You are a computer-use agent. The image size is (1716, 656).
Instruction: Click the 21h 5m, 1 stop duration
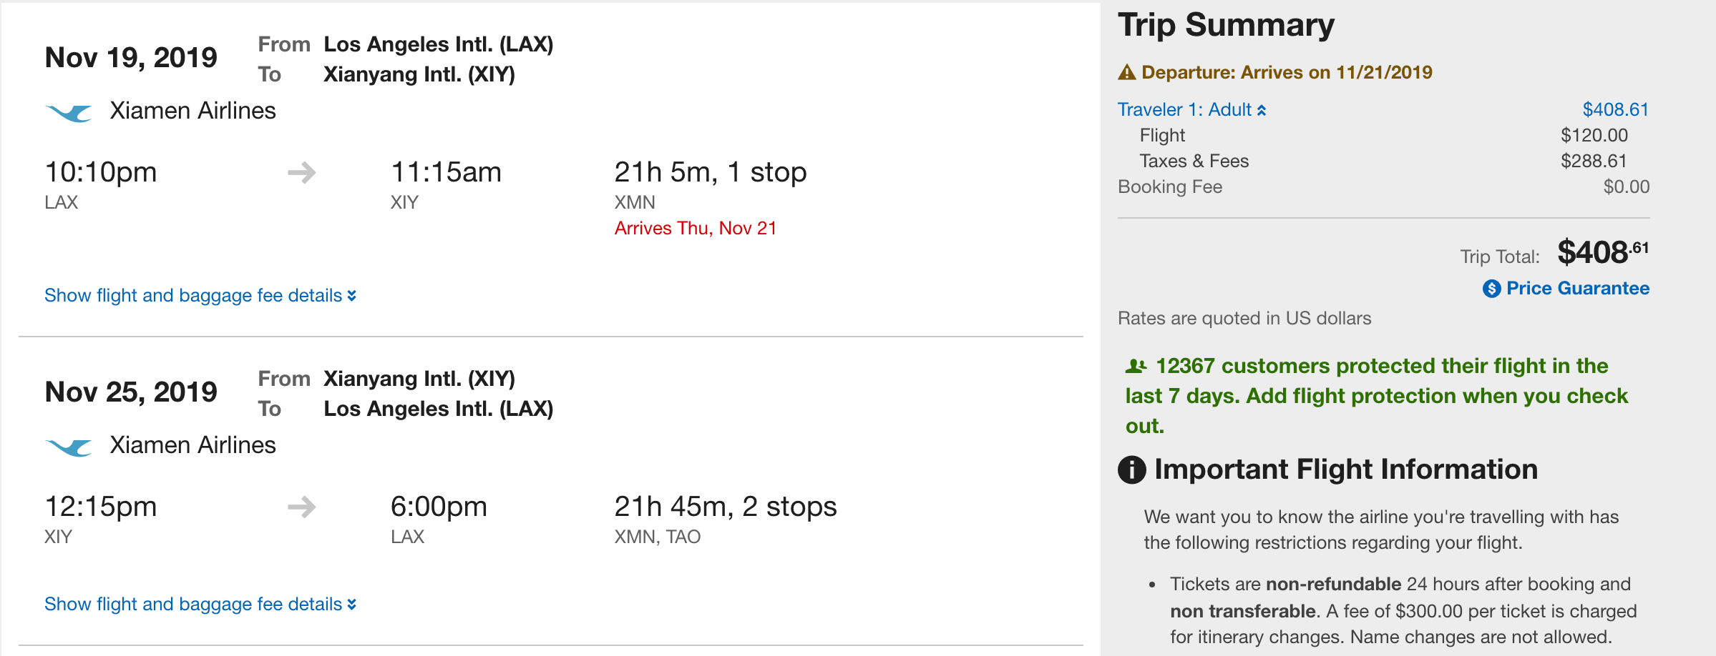pos(710,172)
